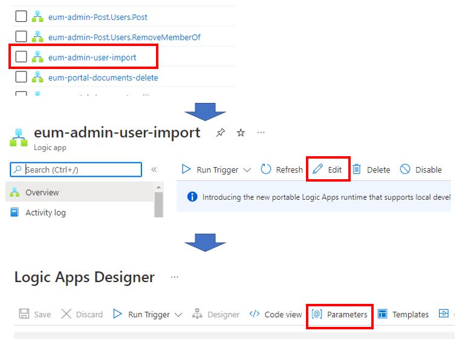Check the box for eum-admin-Post.Users.Post
Viewport: 468px width, 339px height.
pyautogui.click(x=21, y=16)
